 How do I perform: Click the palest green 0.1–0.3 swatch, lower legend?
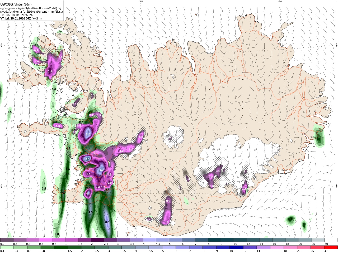(7, 247)
